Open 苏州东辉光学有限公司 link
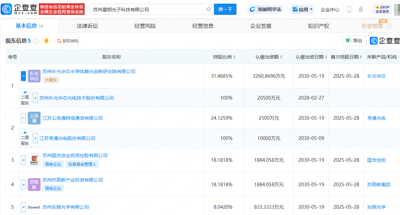Image resolution: width=400 pixels, height=215 pixels. 66,207
